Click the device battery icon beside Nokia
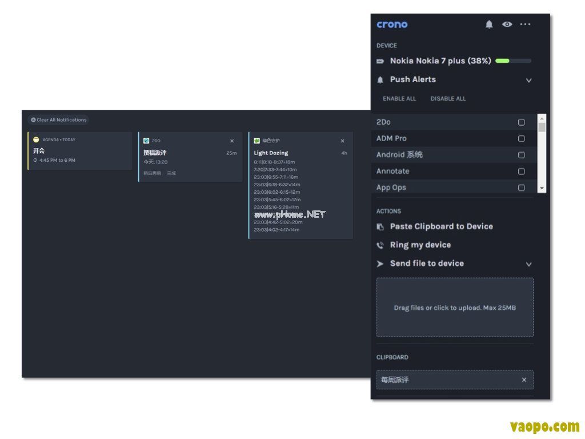585x439 pixels. point(380,61)
